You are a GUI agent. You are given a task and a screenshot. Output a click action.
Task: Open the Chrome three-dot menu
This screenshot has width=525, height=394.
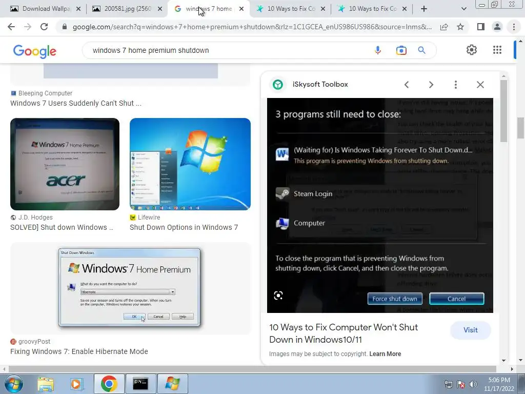[x=514, y=27]
